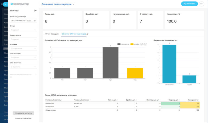Image resolution: width=208 pixels, height=123 pixels.
Task: Expand the UTM-источник filter dropdown
Action: click(x=23, y=67)
